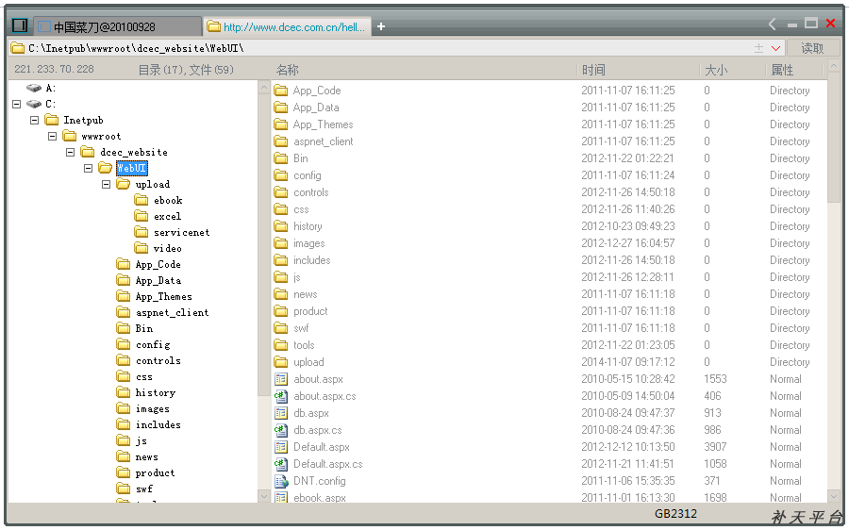Click the tools folder icon in file list

point(280,345)
